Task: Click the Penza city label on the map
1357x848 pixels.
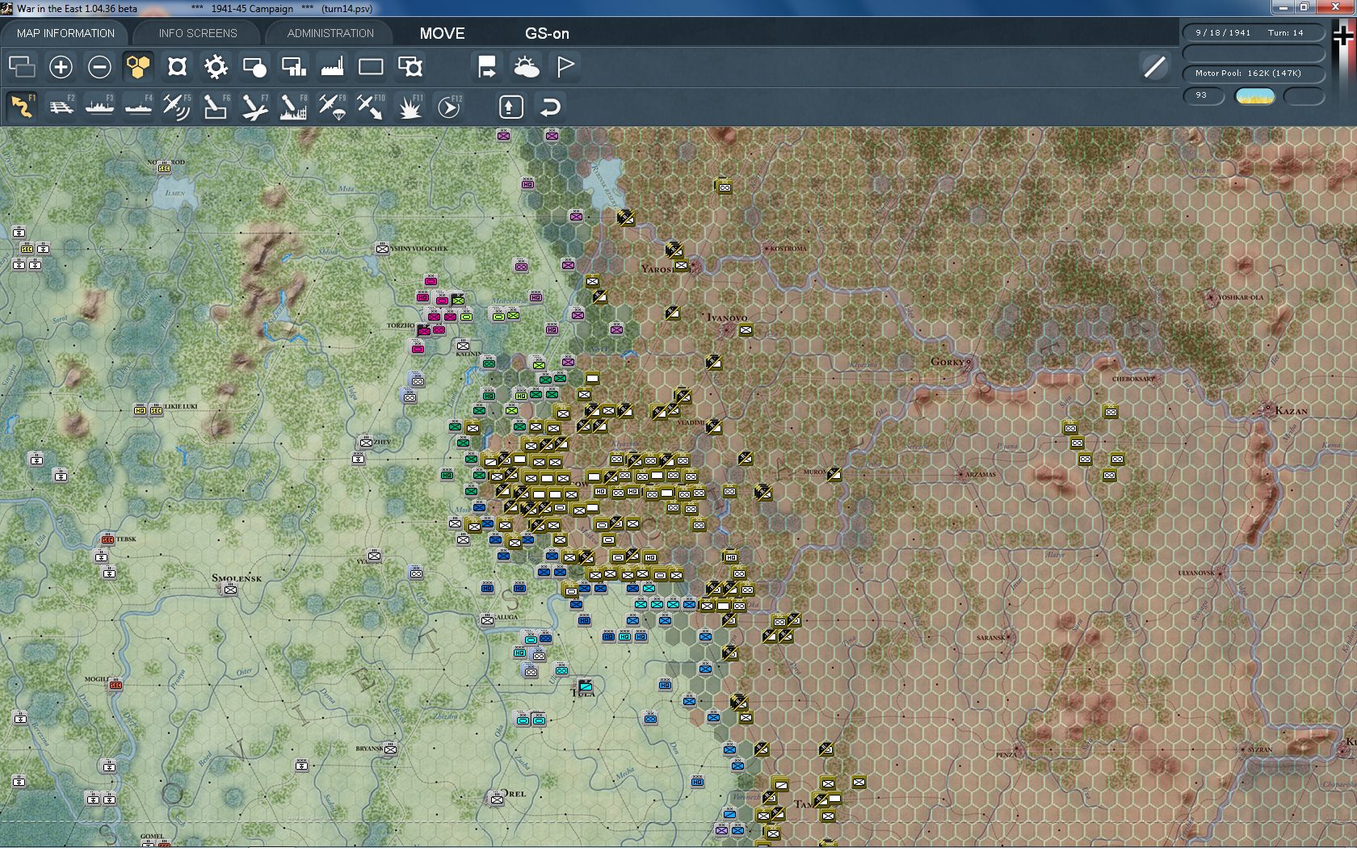Action: tap(1006, 754)
